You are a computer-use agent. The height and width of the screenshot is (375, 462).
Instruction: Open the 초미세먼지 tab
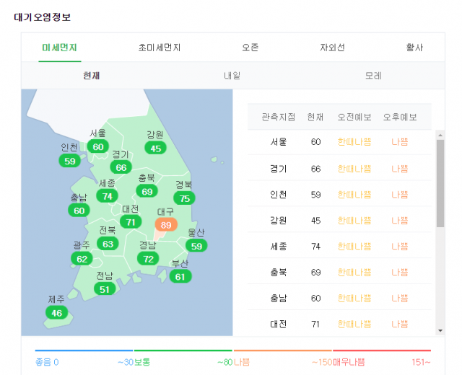coord(160,48)
